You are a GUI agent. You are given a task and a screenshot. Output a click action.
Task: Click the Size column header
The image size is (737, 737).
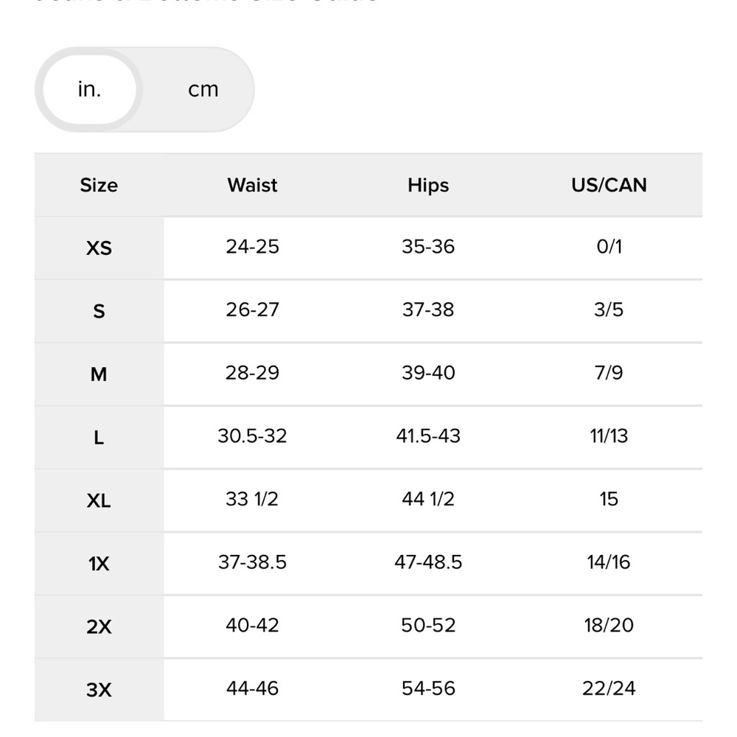99,185
